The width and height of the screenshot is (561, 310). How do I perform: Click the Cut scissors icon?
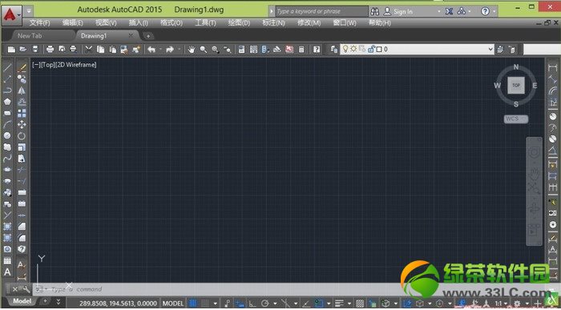(x=88, y=50)
